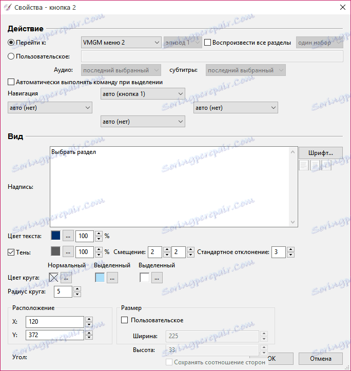Open the 'эпизод 1' dropdown

(x=183, y=43)
